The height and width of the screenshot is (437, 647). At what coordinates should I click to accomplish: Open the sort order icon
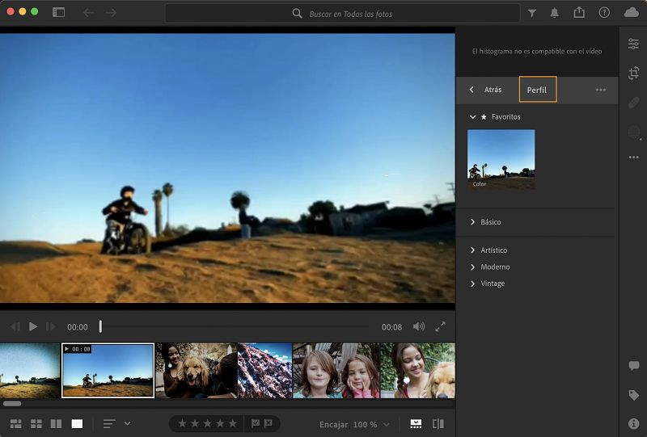pyautogui.click(x=109, y=423)
